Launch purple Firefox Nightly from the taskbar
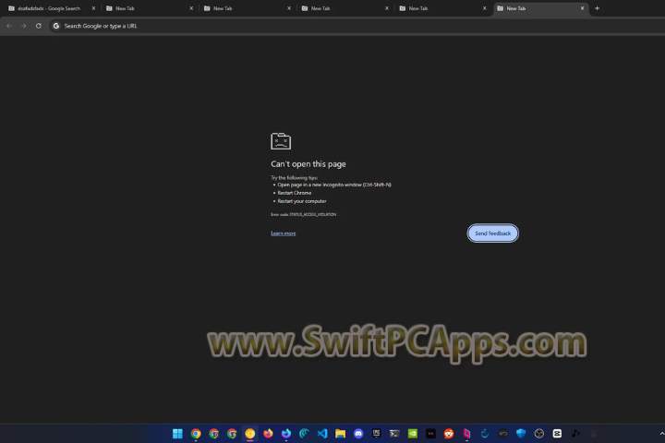The width and height of the screenshot is (665, 443). pyautogui.click(x=286, y=433)
